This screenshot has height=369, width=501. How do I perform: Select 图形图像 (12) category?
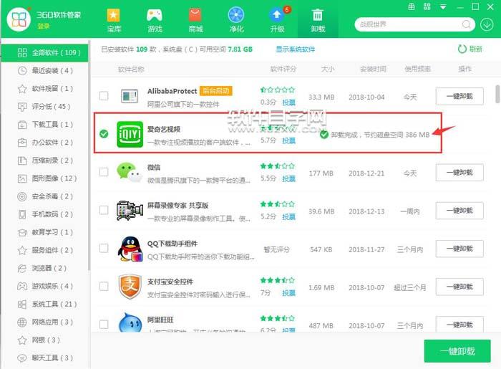[x=44, y=178]
